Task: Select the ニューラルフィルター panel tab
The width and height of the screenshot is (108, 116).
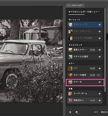Action: click(75, 5)
